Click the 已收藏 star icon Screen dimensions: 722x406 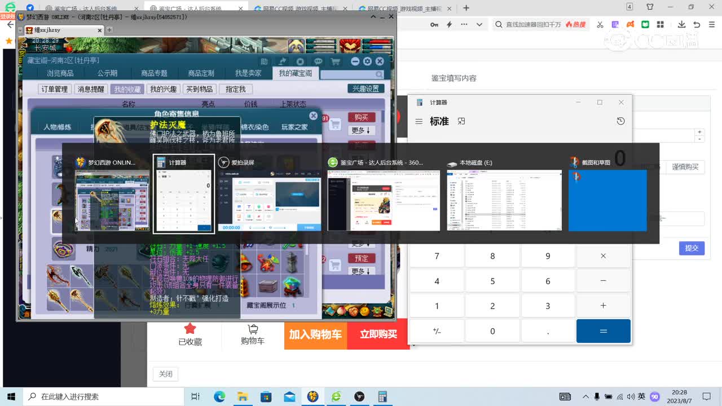(190, 329)
